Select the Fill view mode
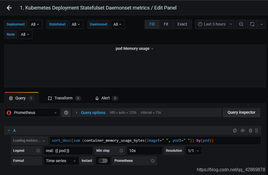The image size is (268, 175). 152,24
